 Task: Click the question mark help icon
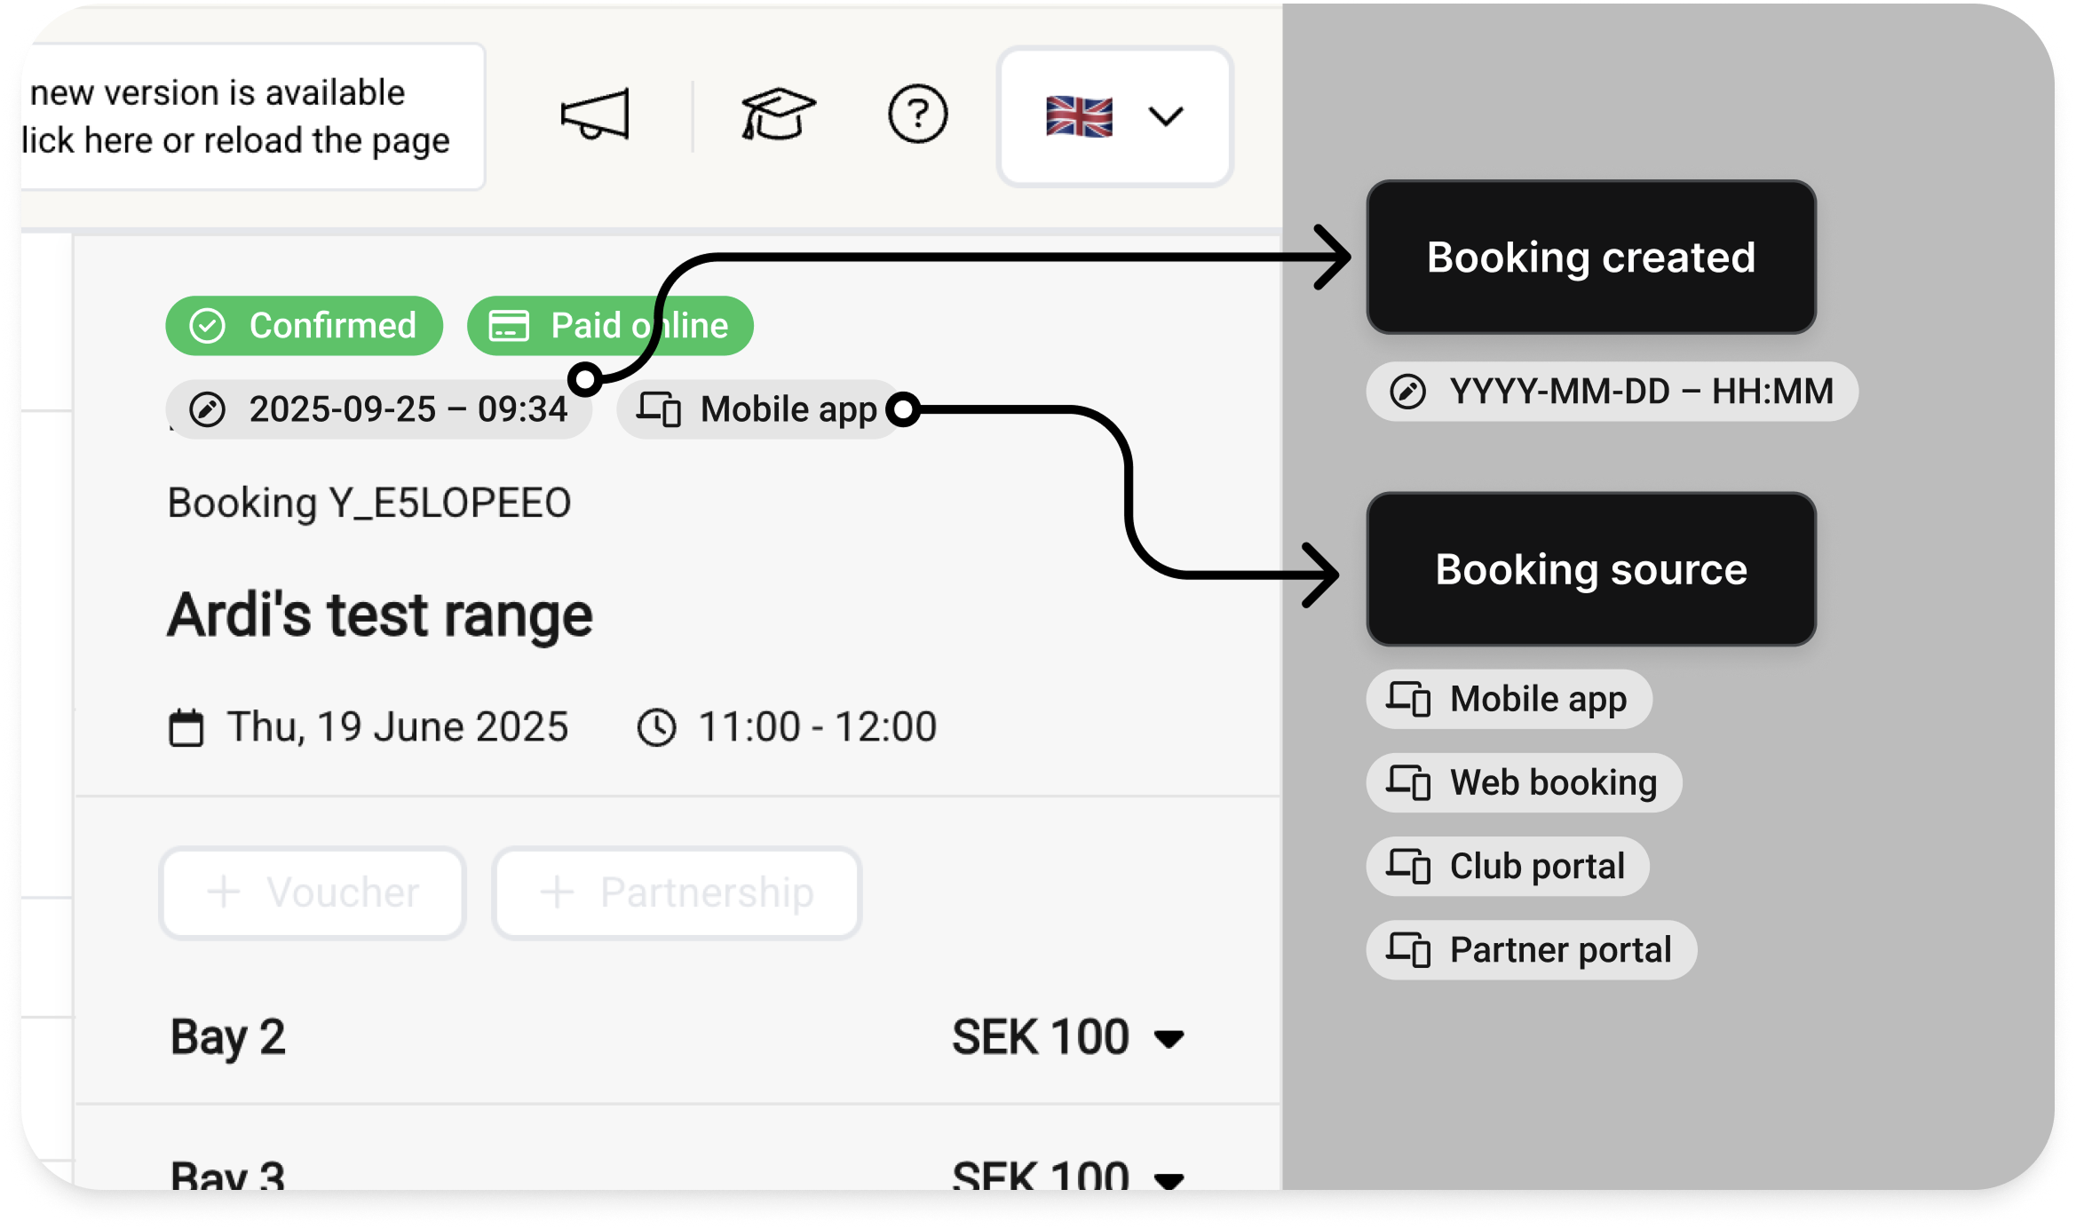pos(917,115)
